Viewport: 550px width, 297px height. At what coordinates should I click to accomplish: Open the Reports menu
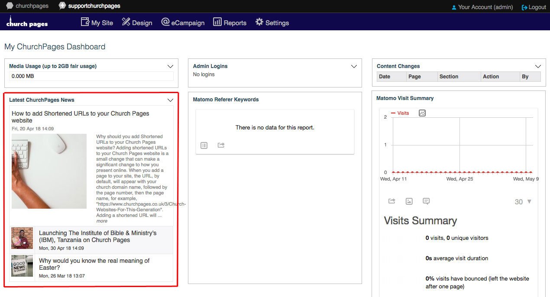[x=230, y=23]
